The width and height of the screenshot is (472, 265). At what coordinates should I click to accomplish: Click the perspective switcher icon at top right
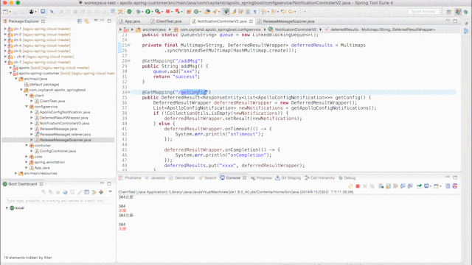449,12
